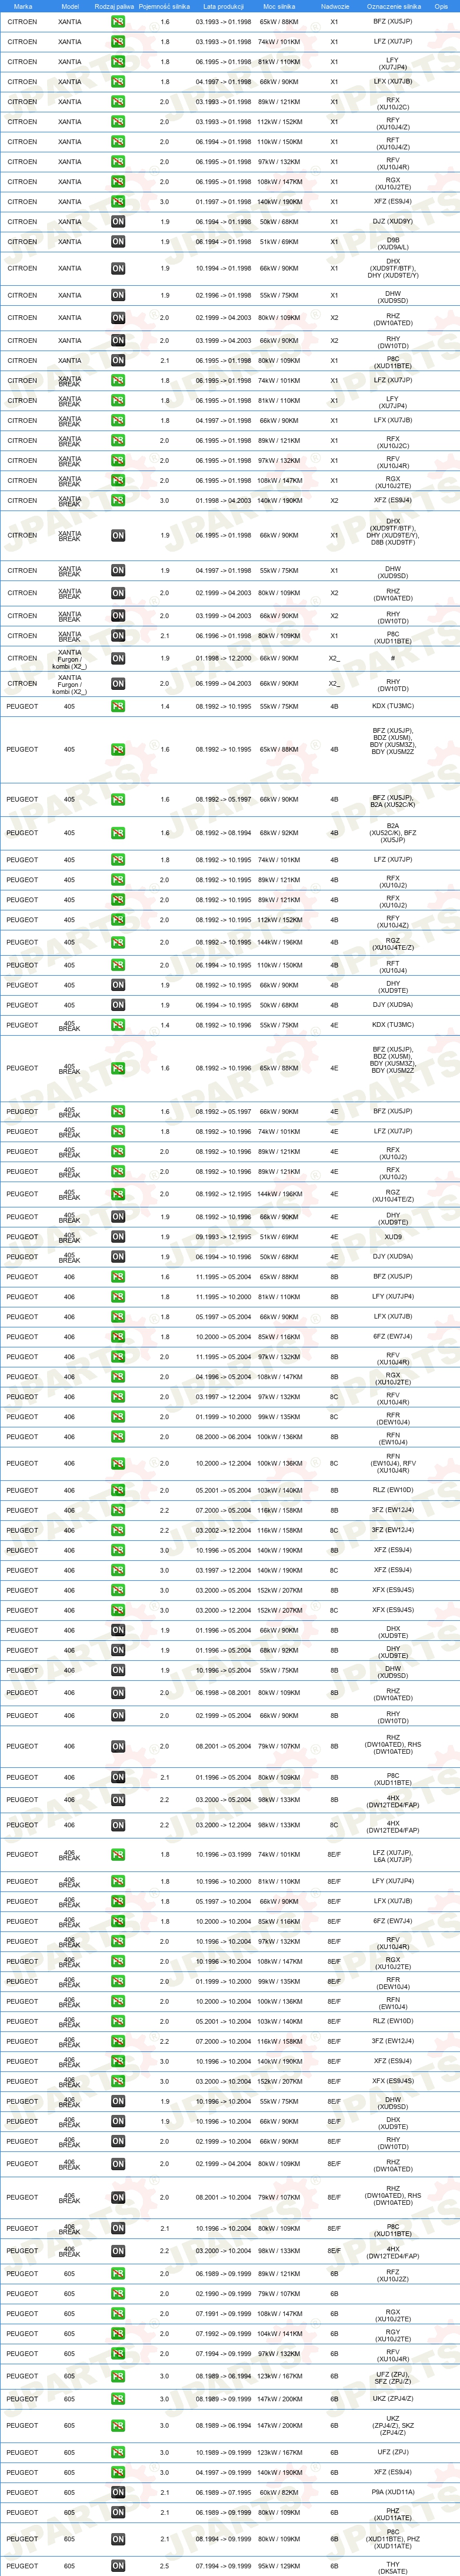Click diesel ON icon in 405 Break XUD9 row
Viewport: 460px width, 2576px height.
[x=118, y=1238]
